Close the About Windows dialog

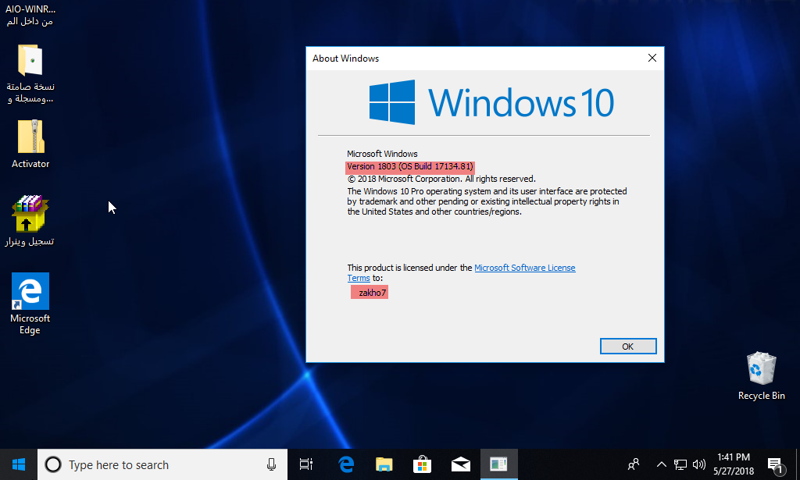652,59
